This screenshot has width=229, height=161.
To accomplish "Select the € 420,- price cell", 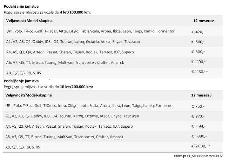I will [198, 32].
